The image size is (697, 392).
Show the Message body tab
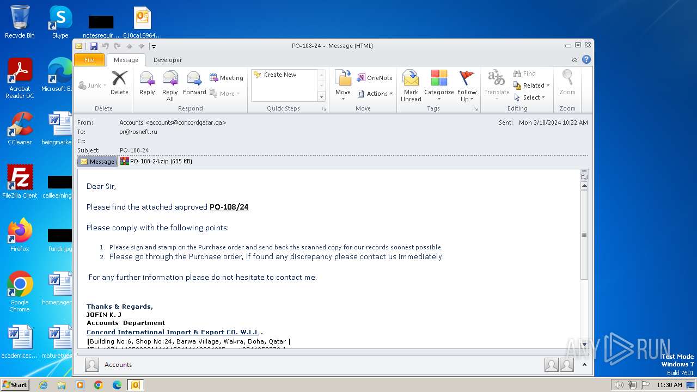(97, 161)
